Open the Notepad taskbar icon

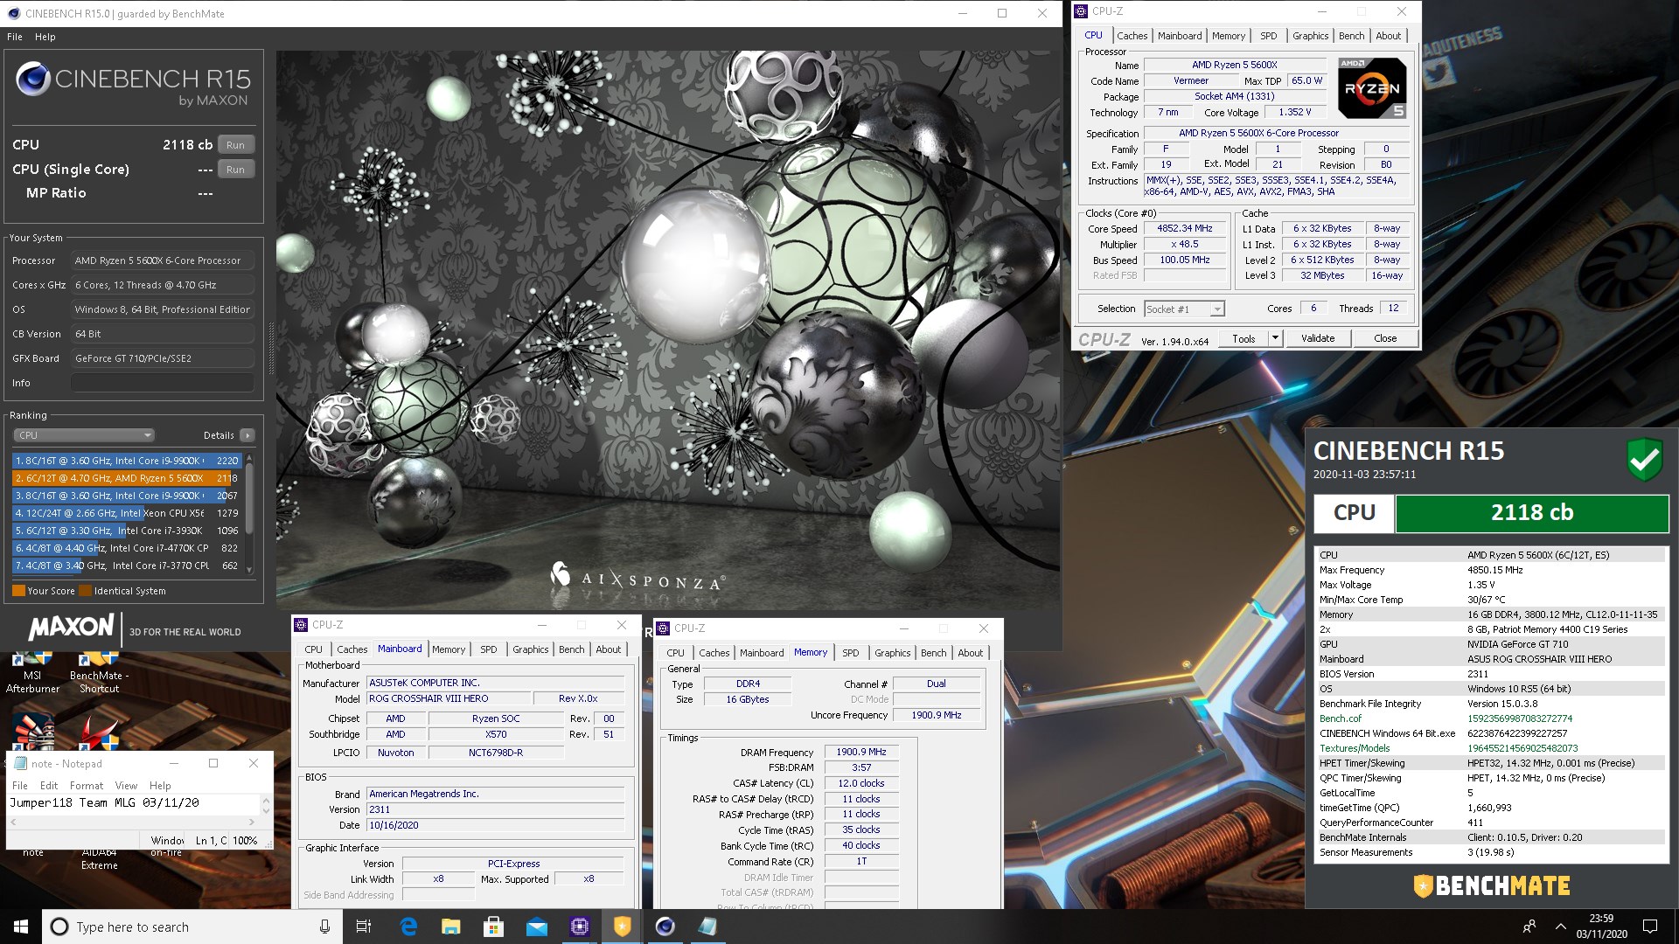(x=707, y=927)
